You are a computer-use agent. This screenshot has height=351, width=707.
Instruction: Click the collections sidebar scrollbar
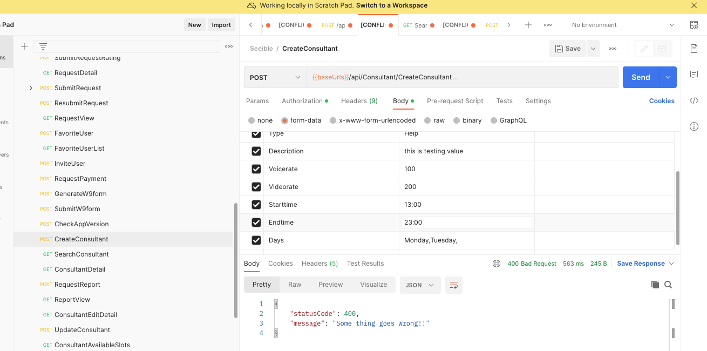[235, 260]
